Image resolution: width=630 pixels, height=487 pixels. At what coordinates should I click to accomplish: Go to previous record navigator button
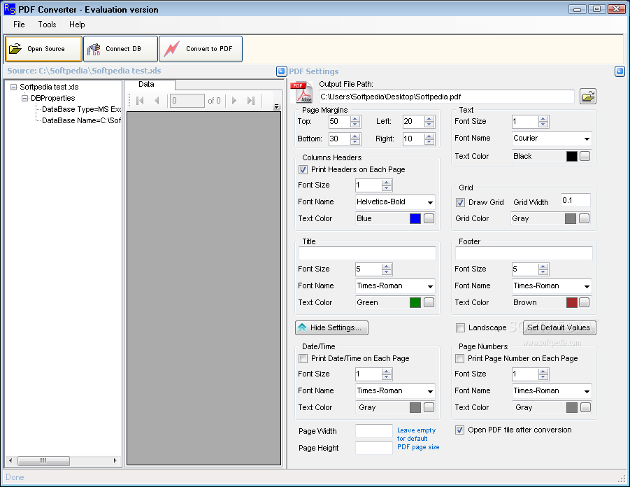pos(157,101)
